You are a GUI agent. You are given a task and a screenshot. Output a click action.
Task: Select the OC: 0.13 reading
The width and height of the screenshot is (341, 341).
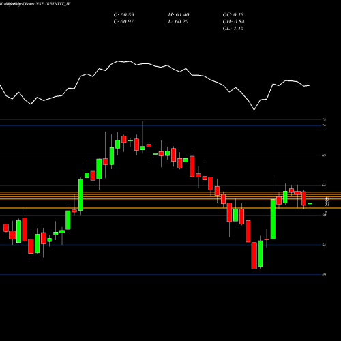coord(233,15)
